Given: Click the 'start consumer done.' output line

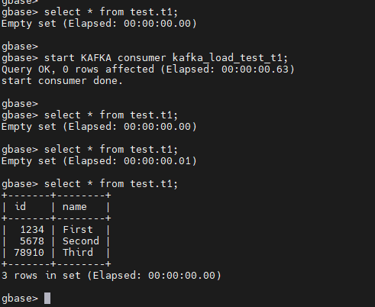Looking at the screenshot, I should (62, 81).
